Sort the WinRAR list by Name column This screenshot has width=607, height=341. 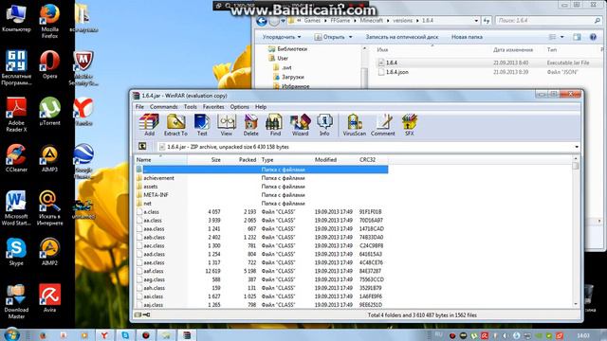[x=161, y=160]
